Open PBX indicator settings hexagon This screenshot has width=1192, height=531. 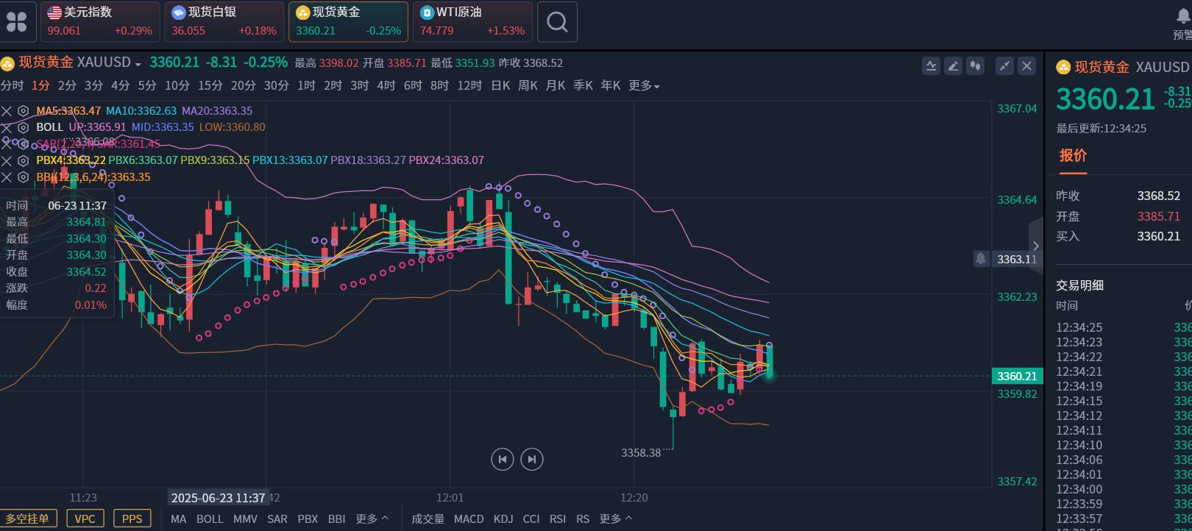(x=23, y=160)
